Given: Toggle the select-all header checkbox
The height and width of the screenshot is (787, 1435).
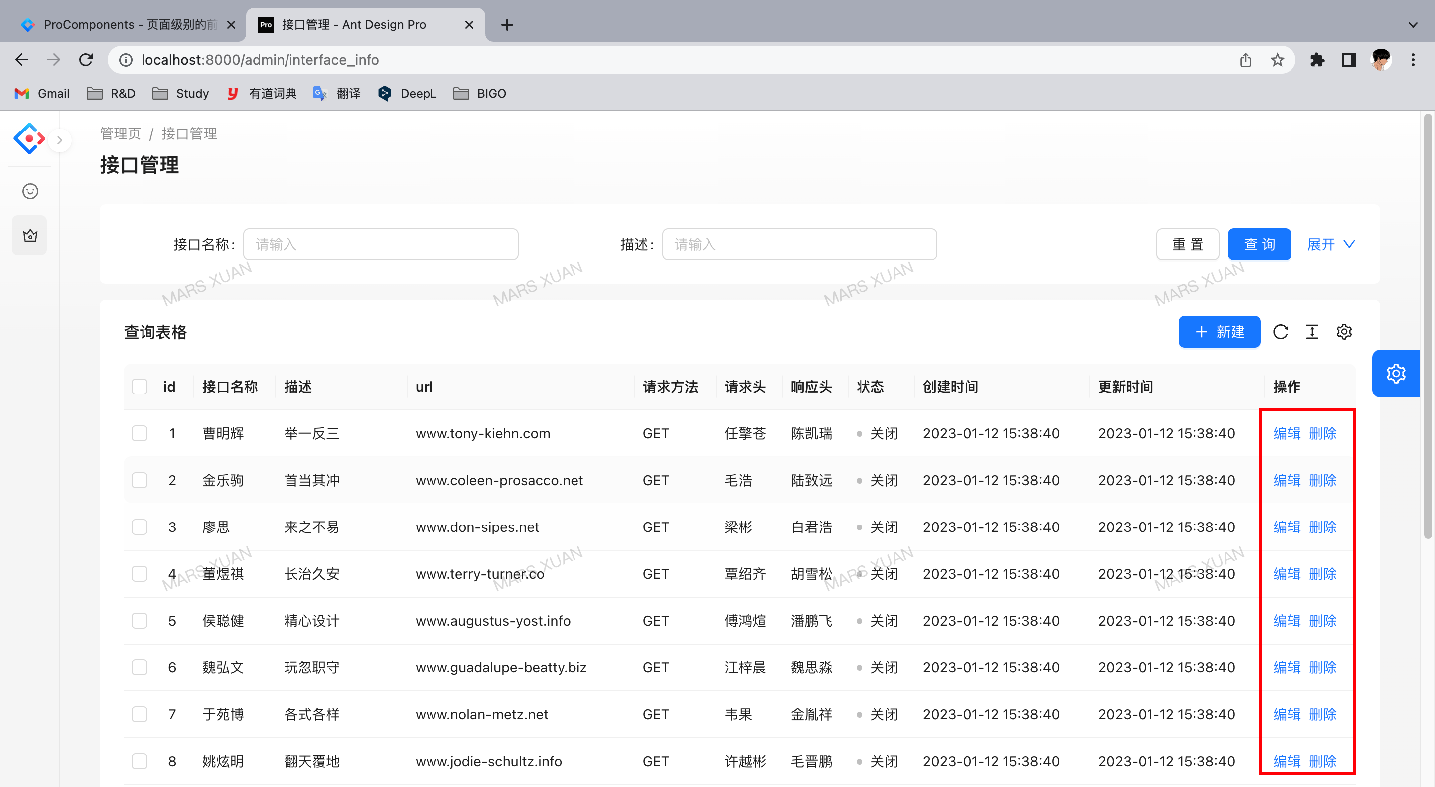Looking at the screenshot, I should pyautogui.click(x=140, y=387).
